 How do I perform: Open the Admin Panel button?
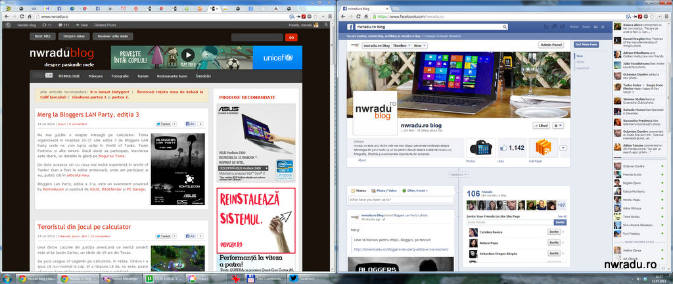coord(551,45)
